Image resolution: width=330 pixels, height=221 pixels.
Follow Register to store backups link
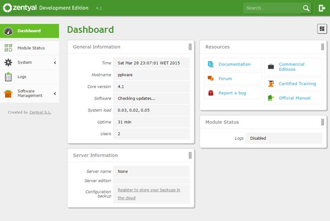149,194
